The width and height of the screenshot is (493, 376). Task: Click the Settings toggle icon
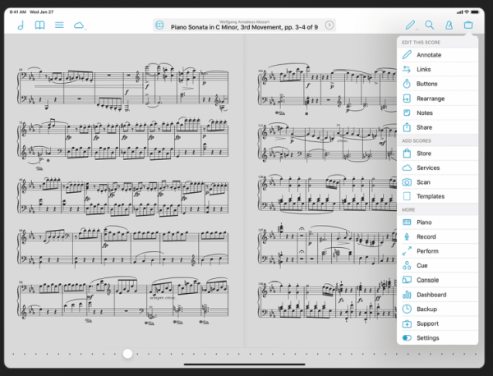coord(407,338)
